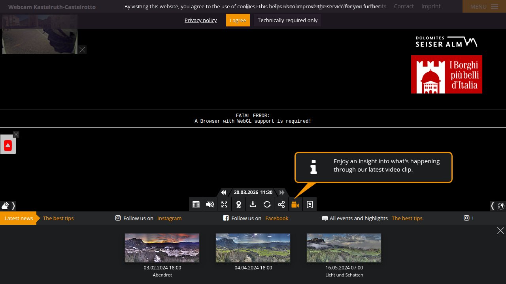Toggle the muted sound icon
Screen dimensions: 506x284
210,204
